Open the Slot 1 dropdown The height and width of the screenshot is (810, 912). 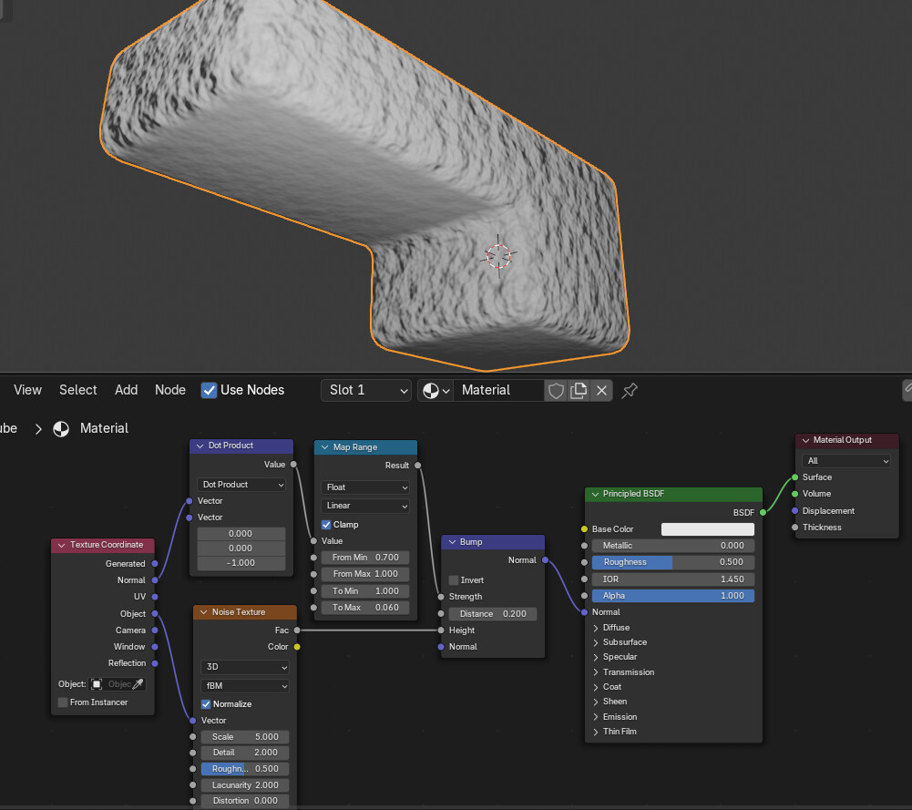[366, 391]
